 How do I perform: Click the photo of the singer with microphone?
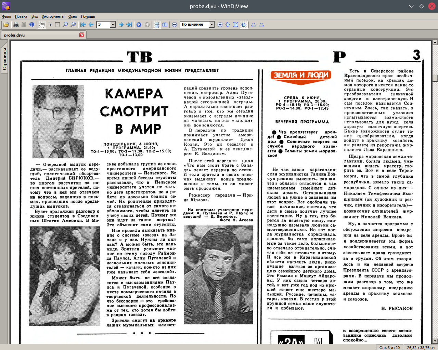click(x=65, y=276)
